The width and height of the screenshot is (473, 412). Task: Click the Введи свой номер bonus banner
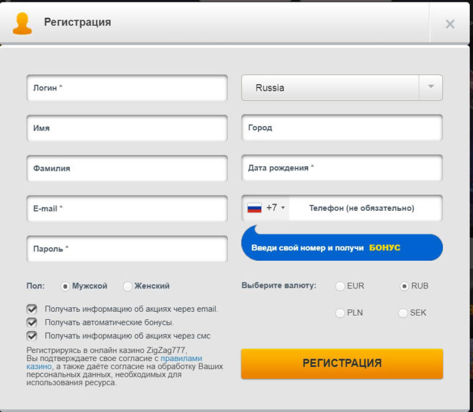(342, 247)
